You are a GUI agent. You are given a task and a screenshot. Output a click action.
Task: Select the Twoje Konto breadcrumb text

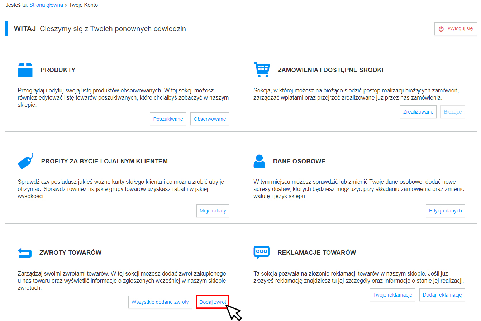point(83,5)
